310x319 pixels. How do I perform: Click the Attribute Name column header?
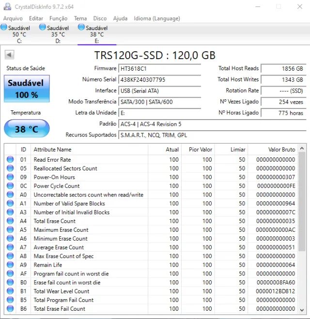click(x=89, y=150)
